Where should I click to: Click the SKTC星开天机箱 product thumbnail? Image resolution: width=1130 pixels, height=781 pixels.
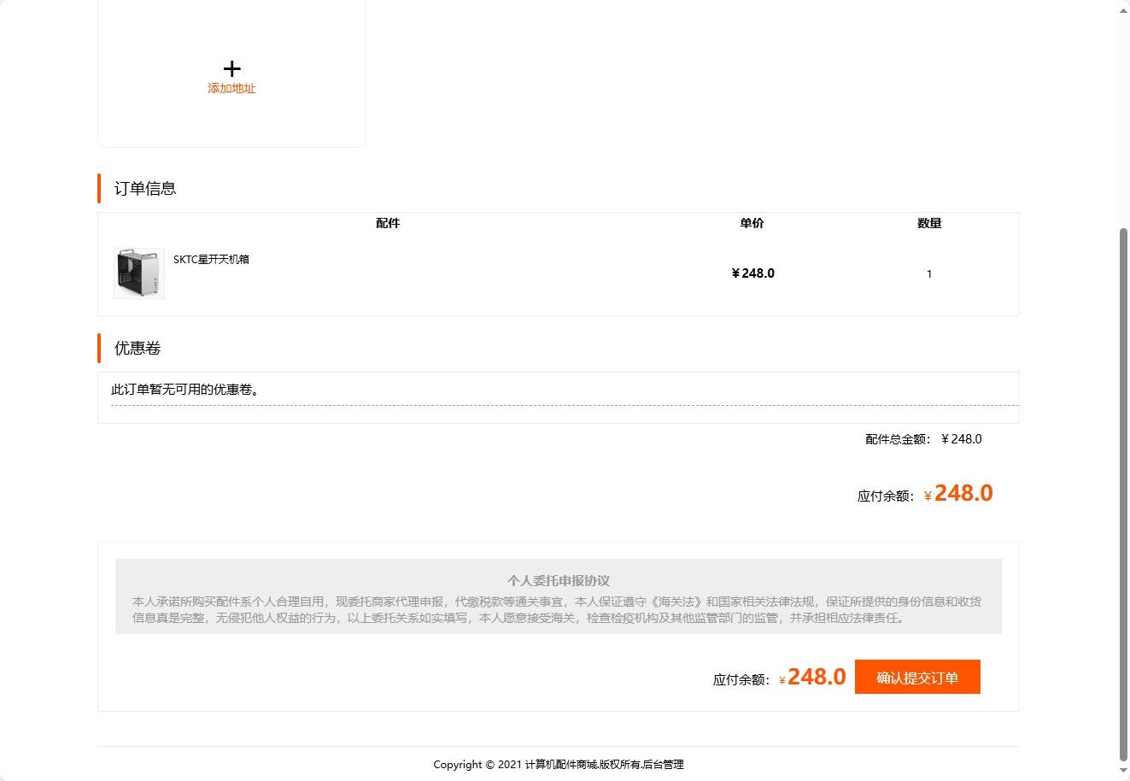coord(138,273)
